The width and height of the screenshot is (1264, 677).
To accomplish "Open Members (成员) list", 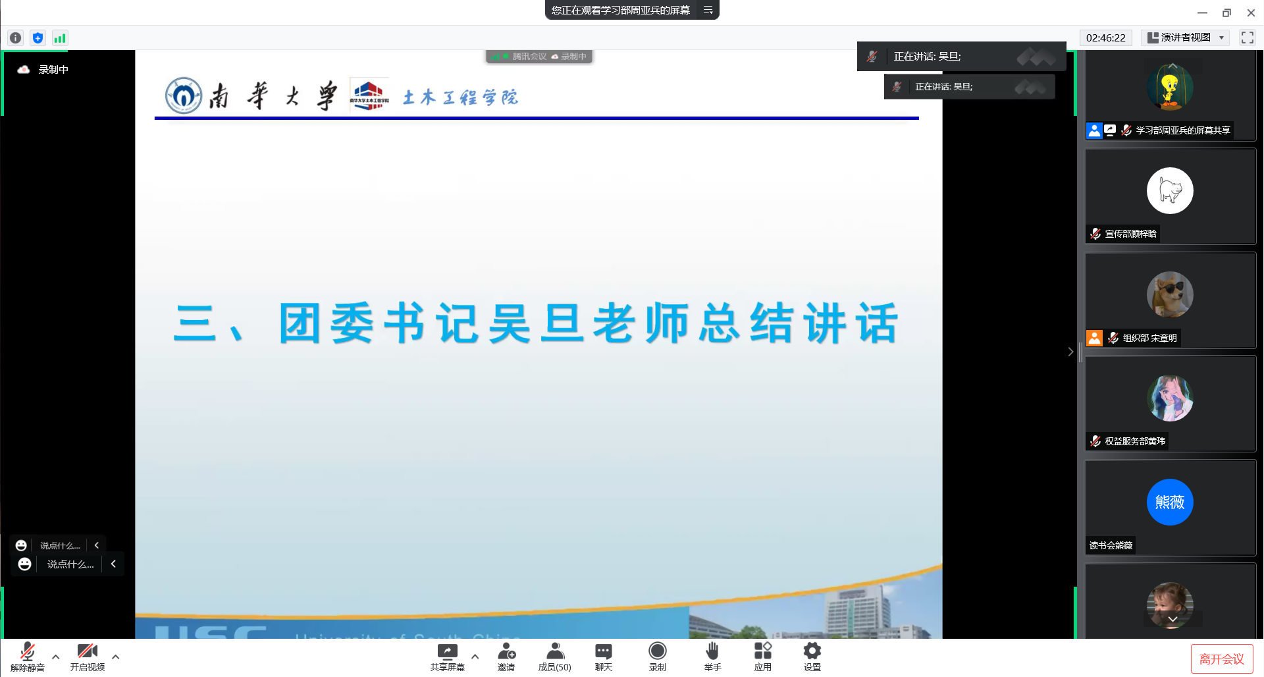I will (x=555, y=657).
